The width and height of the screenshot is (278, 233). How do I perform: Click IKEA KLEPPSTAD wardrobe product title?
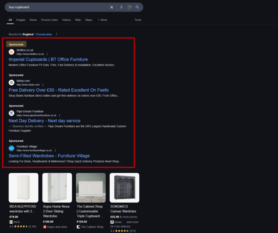pos(23,209)
